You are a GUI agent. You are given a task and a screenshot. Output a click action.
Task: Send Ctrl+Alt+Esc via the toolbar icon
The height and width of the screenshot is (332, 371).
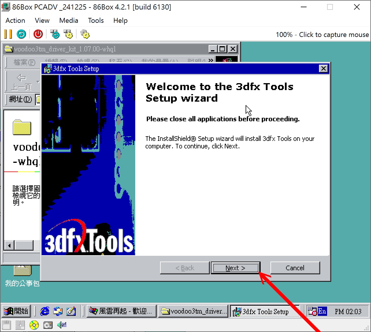(x=68, y=34)
